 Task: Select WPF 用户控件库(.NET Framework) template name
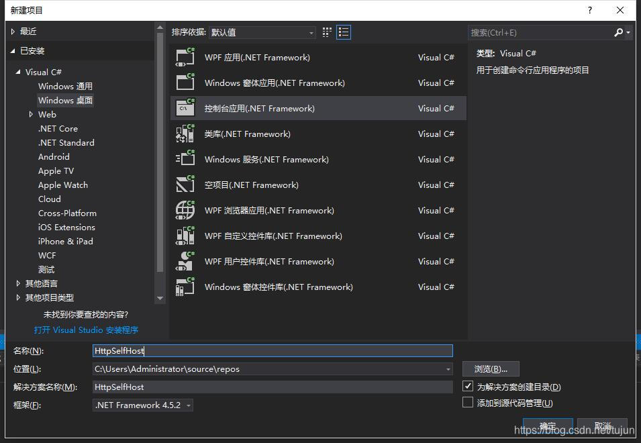[x=269, y=261]
